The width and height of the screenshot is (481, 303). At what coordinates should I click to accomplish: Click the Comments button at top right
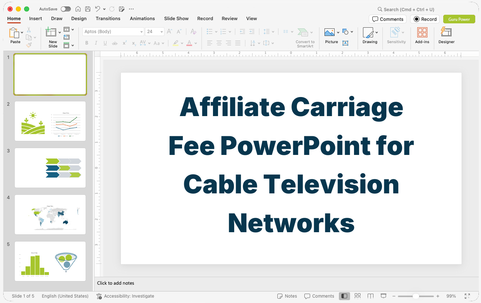[x=387, y=19]
